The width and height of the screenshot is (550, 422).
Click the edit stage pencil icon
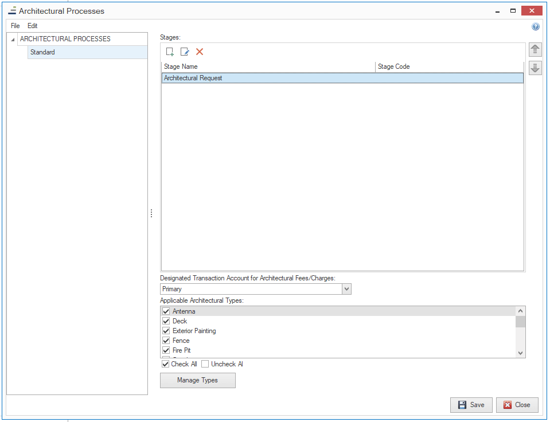click(x=185, y=52)
